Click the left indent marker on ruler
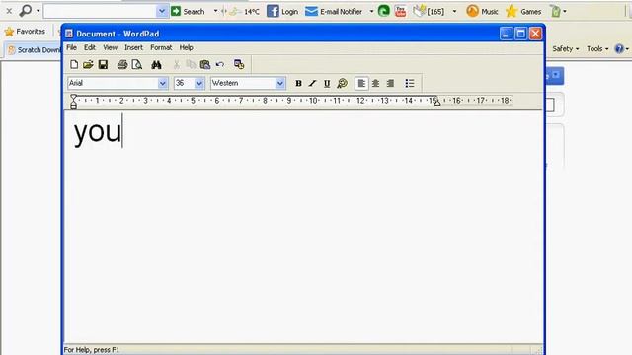632x355 pixels. 73,102
